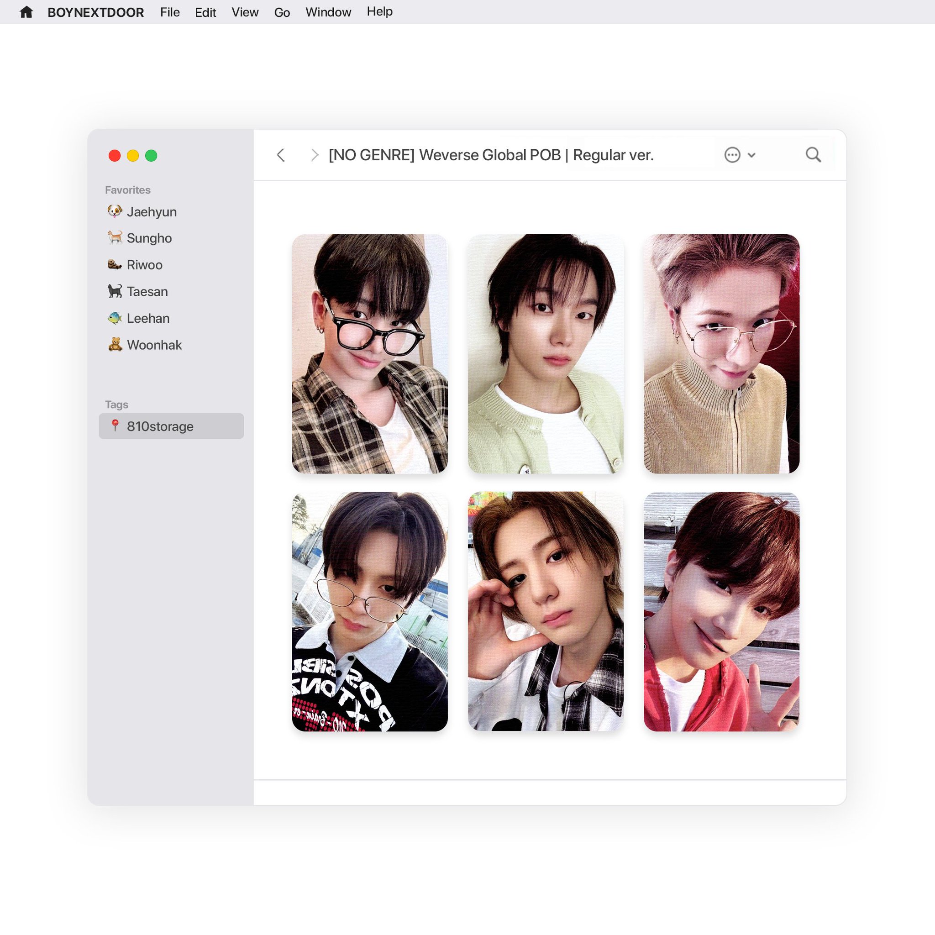The width and height of the screenshot is (935, 935).
Task: Open the Leehan favorite folder
Action: coord(148,318)
